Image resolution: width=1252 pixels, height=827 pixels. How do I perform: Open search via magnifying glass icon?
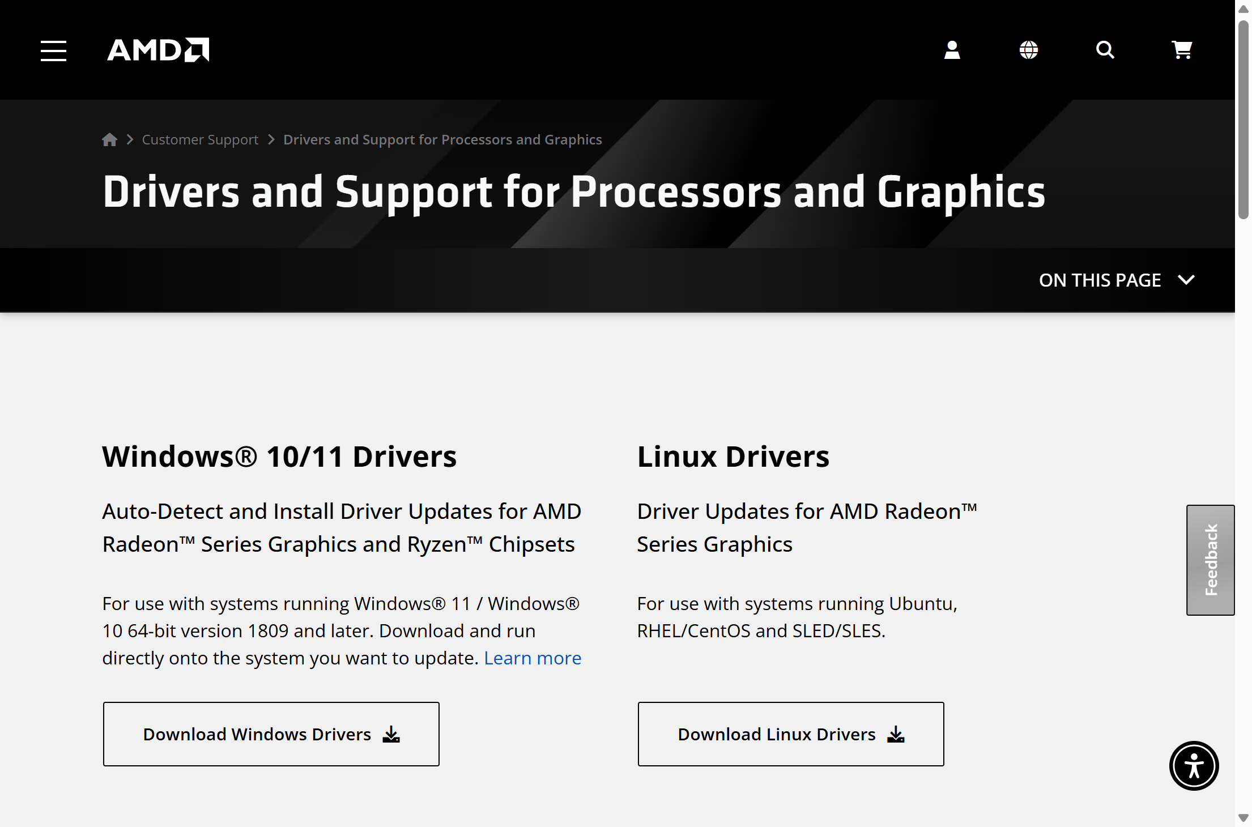pyautogui.click(x=1105, y=50)
